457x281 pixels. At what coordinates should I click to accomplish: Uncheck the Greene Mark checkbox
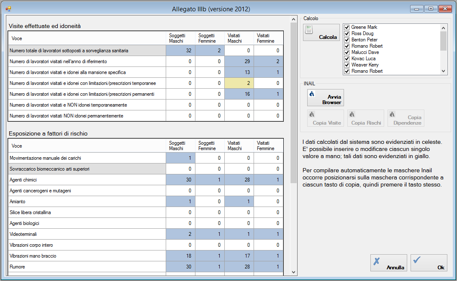(347, 27)
